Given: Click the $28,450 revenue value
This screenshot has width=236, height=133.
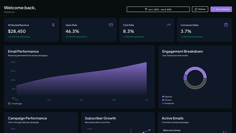Looking at the screenshot, I should 17,31.
